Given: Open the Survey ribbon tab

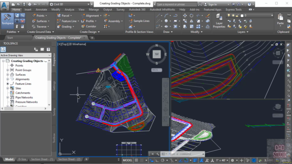Looking at the screenshot, I should tap(120, 10).
